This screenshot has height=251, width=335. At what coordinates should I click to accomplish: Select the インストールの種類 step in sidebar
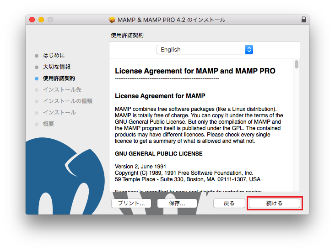pyautogui.click(x=68, y=101)
